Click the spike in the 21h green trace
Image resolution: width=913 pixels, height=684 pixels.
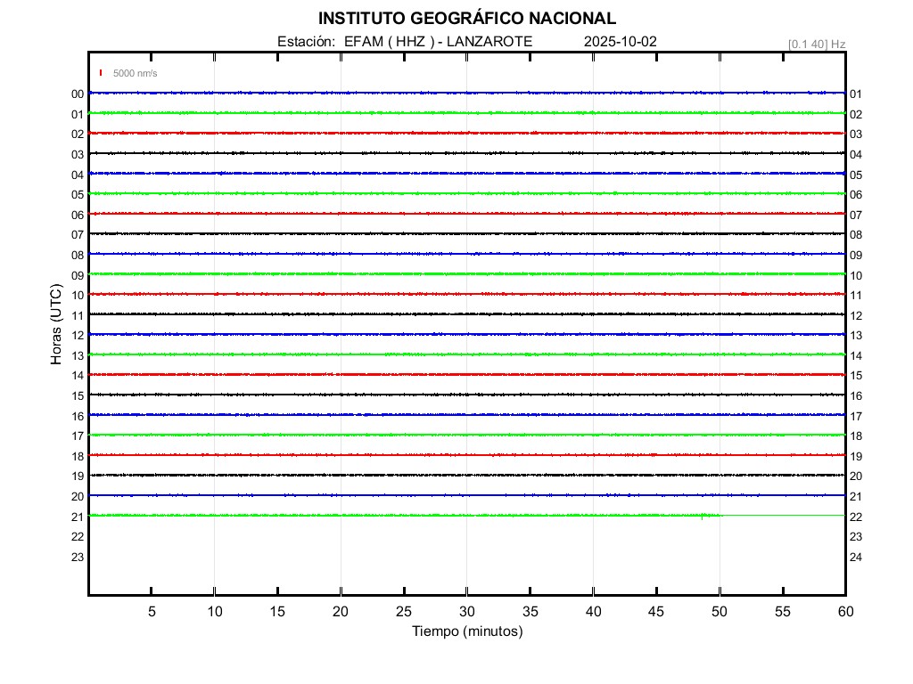coord(703,516)
